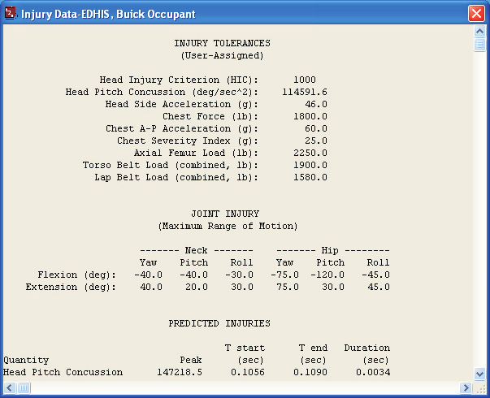
Task: Select Chest Severity Index value 25.0
Action: point(316,141)
